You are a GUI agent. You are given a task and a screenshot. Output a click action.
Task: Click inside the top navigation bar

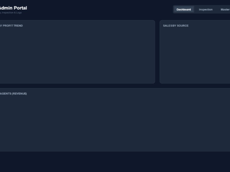[x=201, y=9]
